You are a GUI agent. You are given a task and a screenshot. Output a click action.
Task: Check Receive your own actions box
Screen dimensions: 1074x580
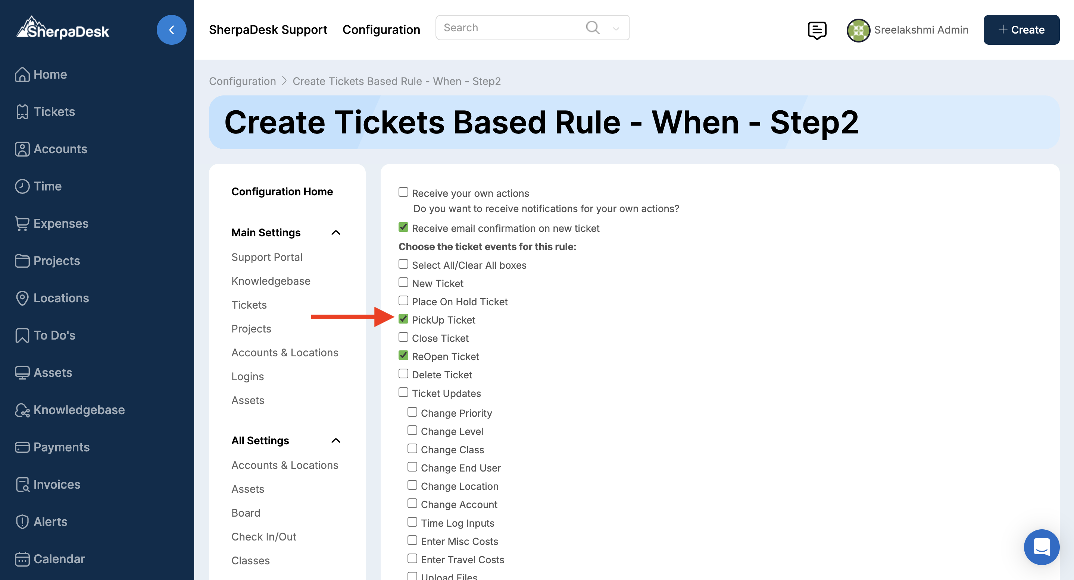403,192
